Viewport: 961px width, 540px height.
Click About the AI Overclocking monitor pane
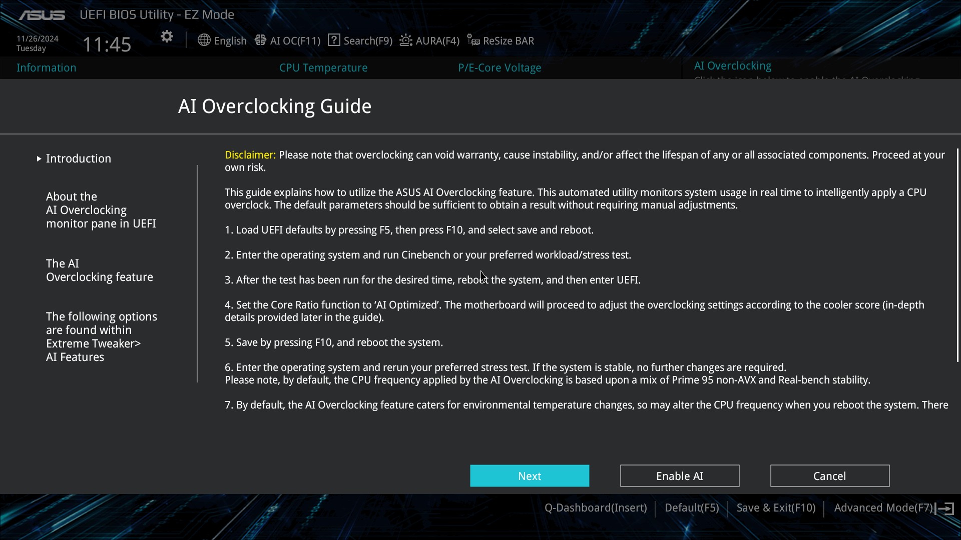point(100,209)
